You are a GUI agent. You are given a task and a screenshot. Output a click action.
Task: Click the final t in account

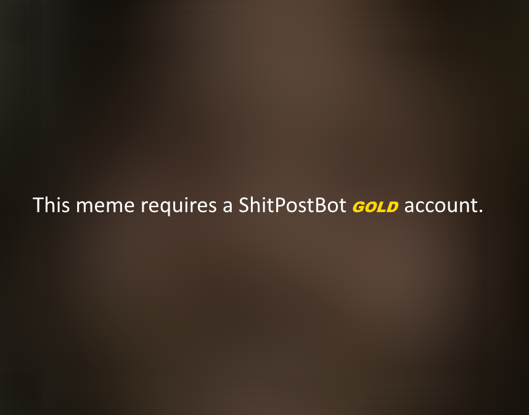[474, 206]
